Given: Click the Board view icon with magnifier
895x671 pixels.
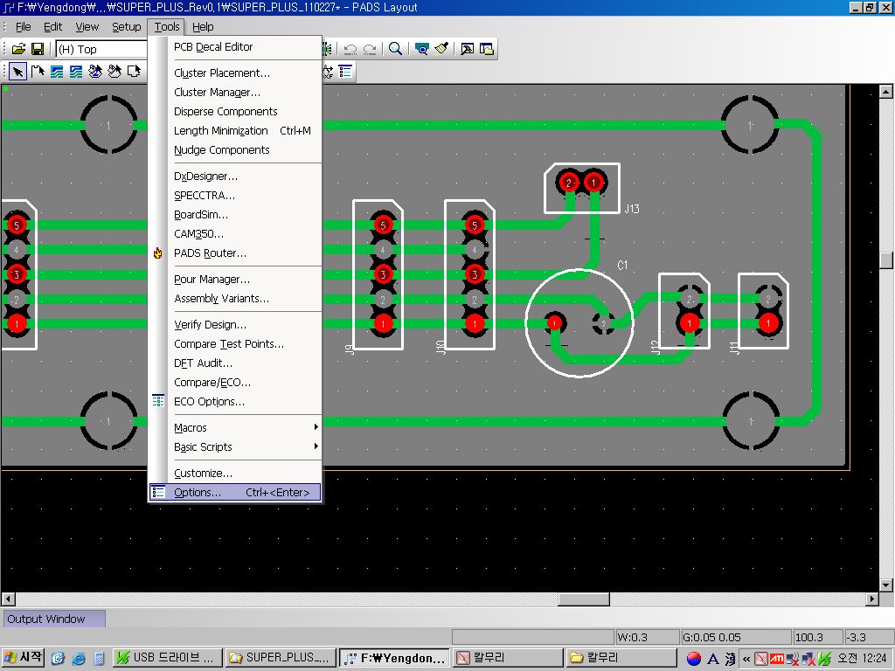Looking at the screenshot, I should pyautogui.click(x=422, y=49).
